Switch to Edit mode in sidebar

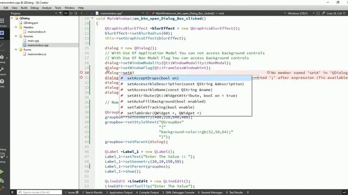pyautogui.click(x=2, y=33)
